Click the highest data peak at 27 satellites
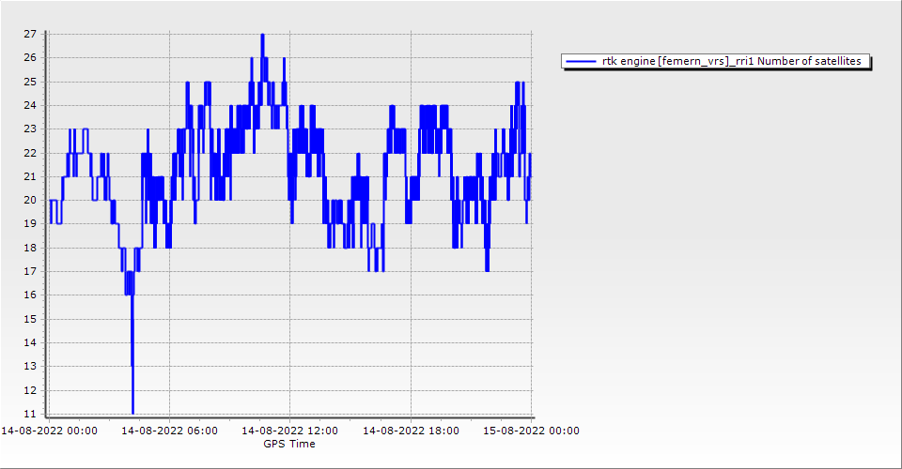The height and width of the screenshot is (469, 902). pos(262,36)
